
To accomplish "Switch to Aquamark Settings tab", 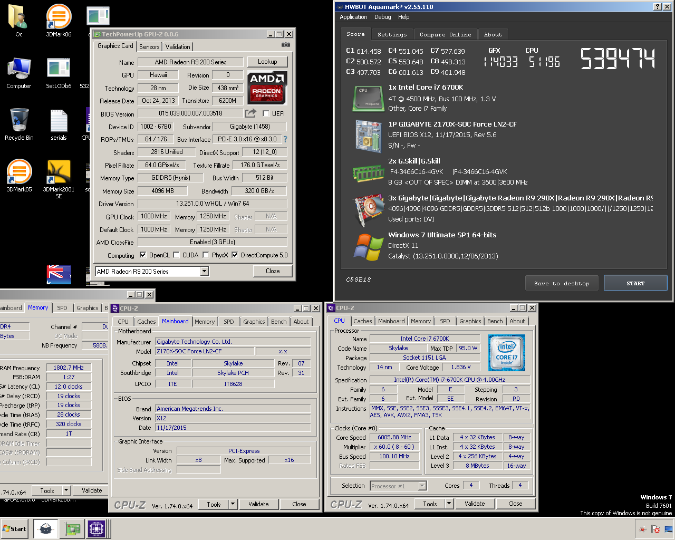I will [392, 34].
